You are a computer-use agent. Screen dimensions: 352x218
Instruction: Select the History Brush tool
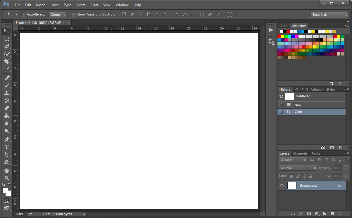click(7, 101)
